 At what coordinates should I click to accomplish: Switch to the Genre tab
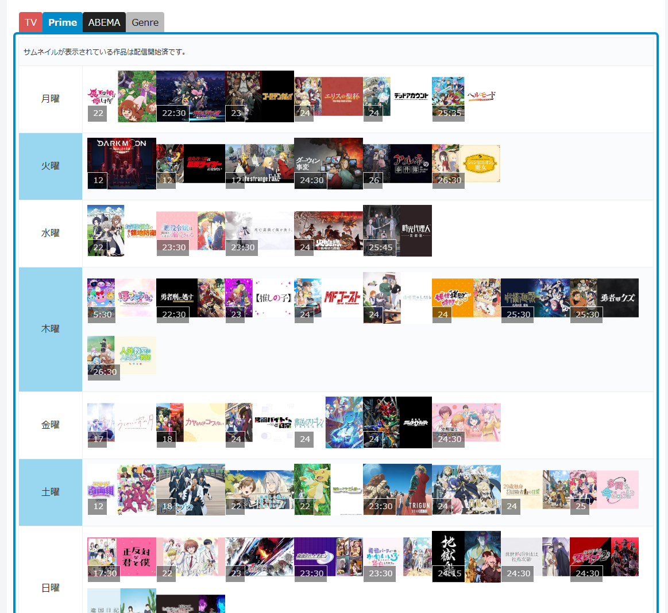(x=145, y=22)
